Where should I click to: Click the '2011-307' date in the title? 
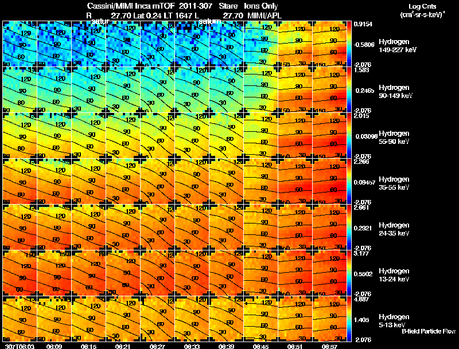pyautogui.click(x=196, y=6)
